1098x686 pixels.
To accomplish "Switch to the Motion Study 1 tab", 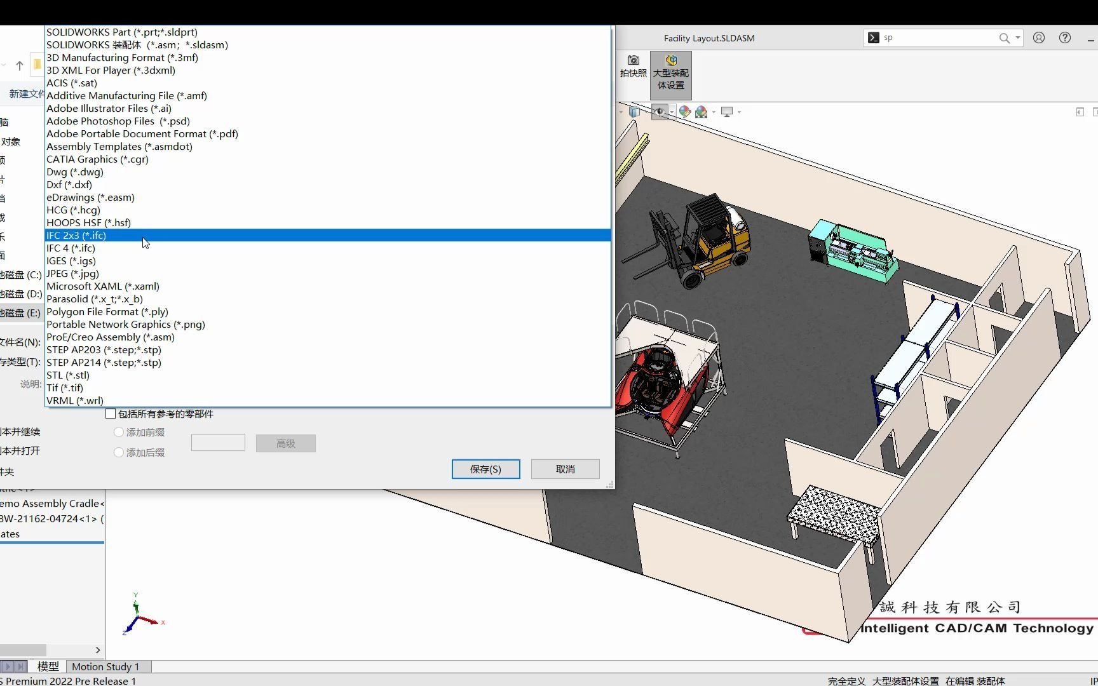I will (x=106, y=666).
